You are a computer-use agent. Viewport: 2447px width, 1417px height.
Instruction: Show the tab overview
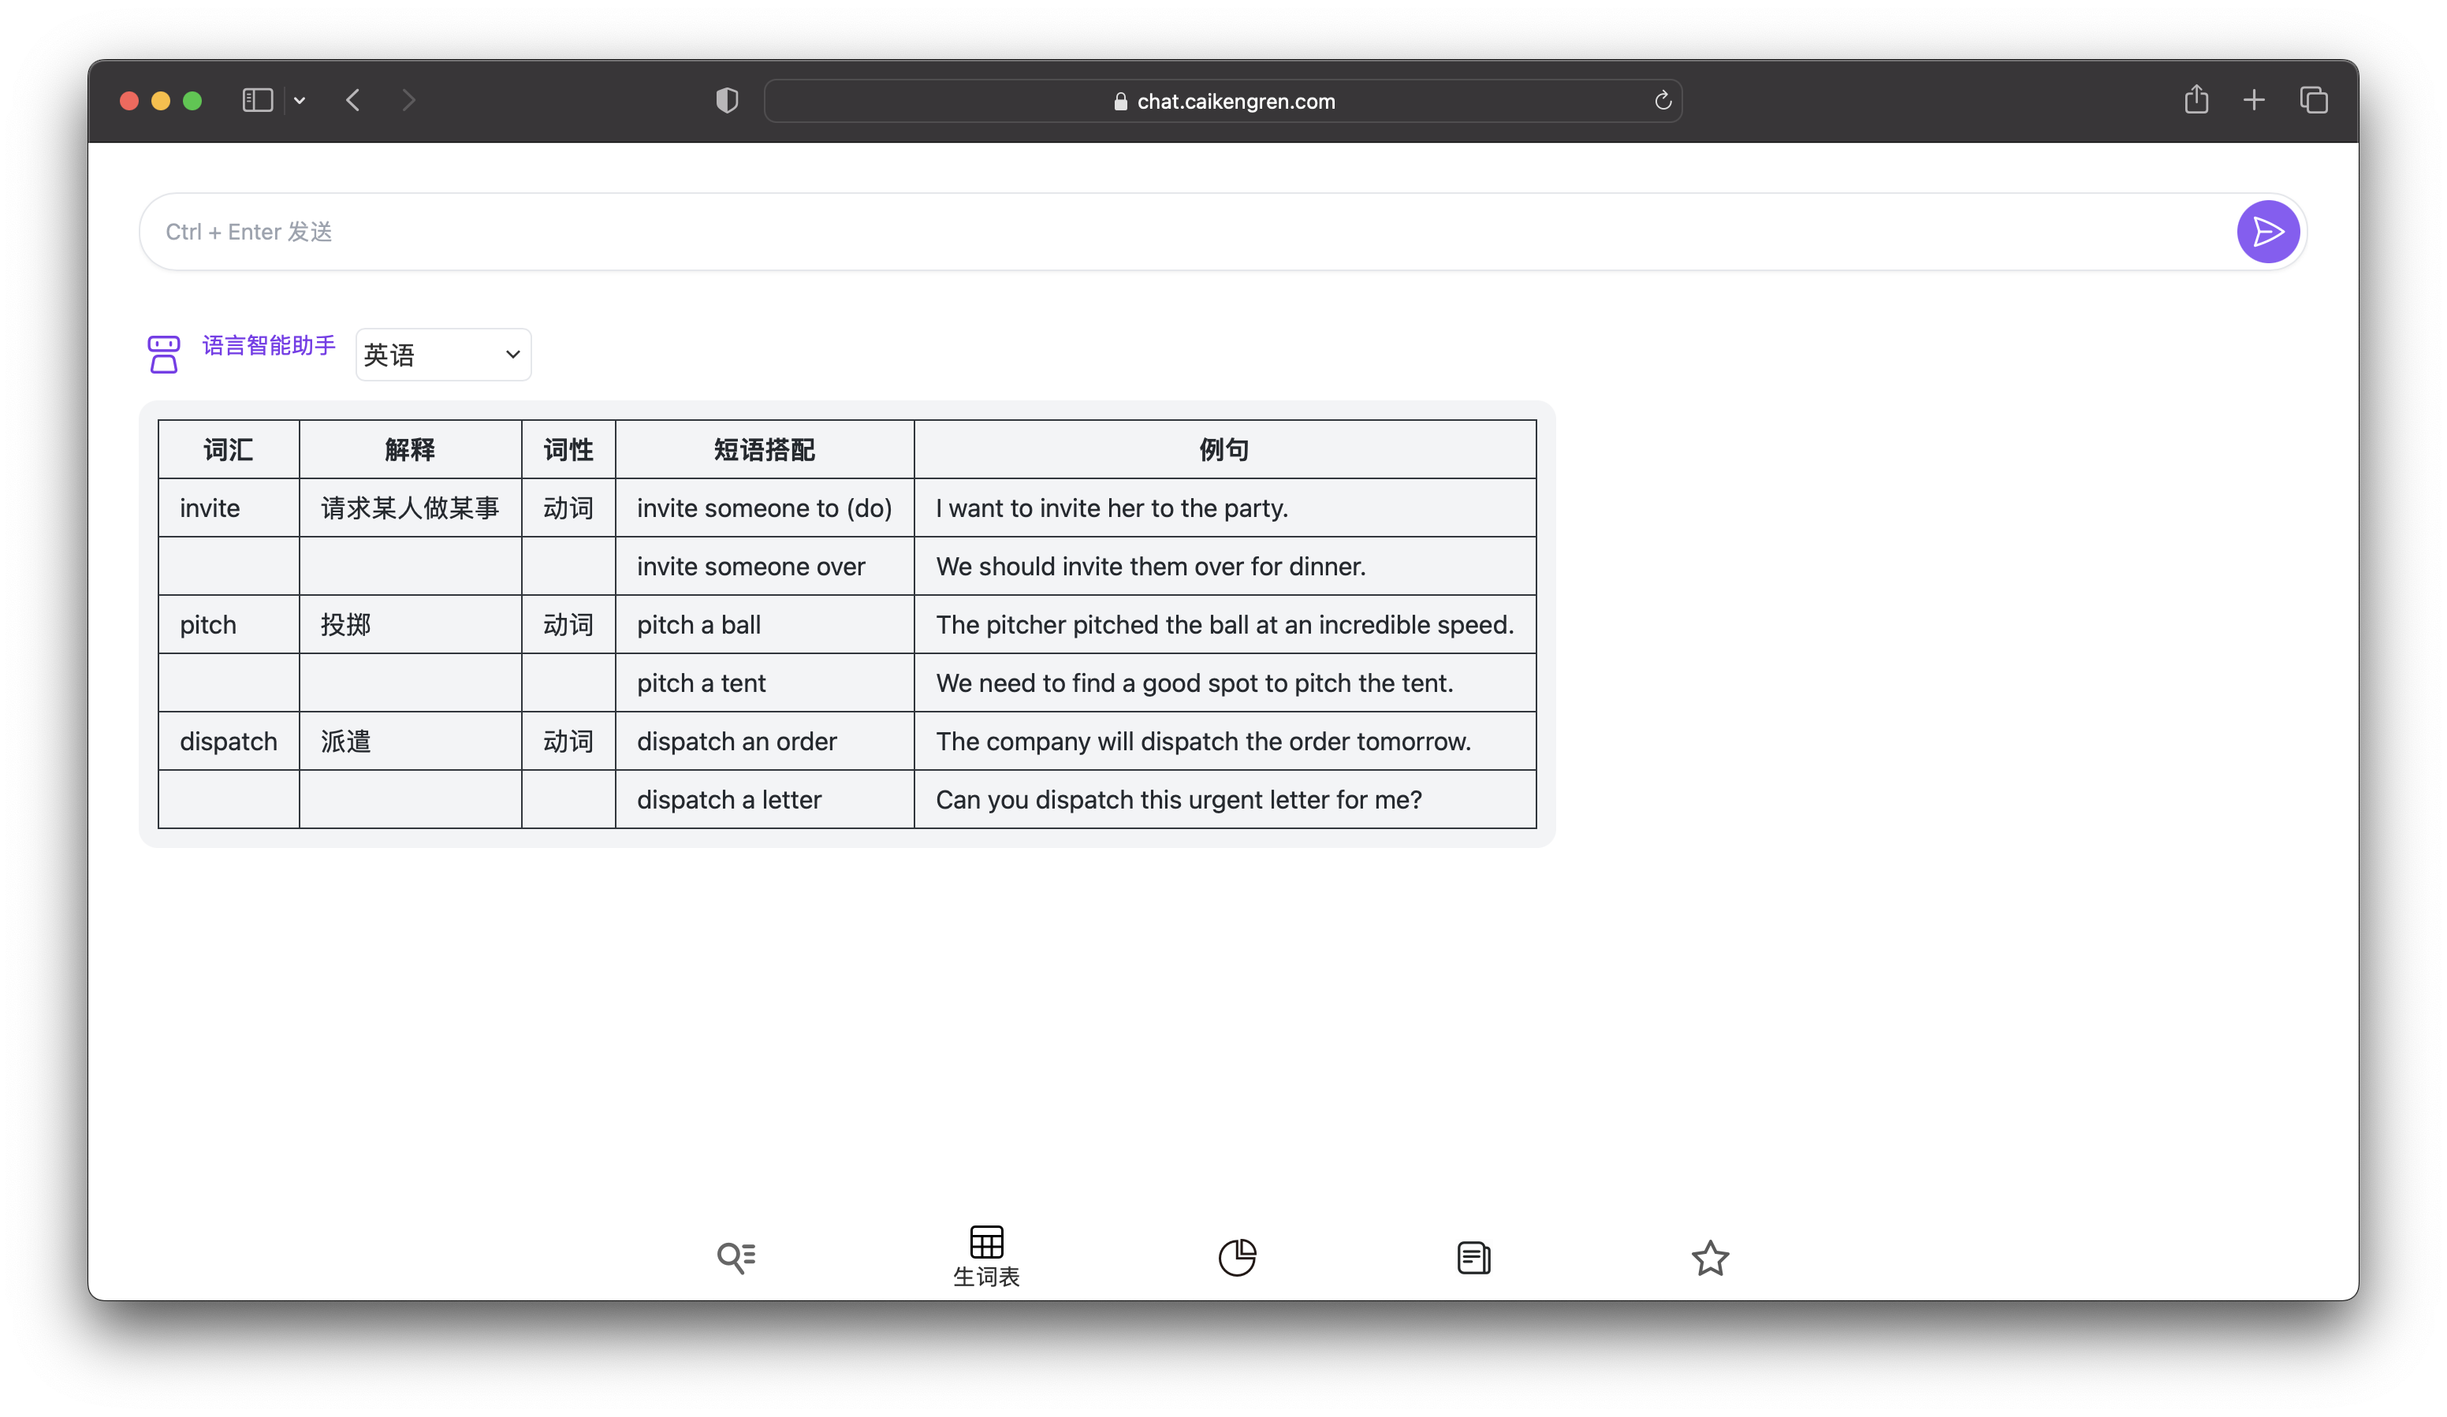tap(2313, 100)
